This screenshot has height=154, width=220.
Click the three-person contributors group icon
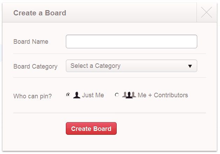click(129, 95)
